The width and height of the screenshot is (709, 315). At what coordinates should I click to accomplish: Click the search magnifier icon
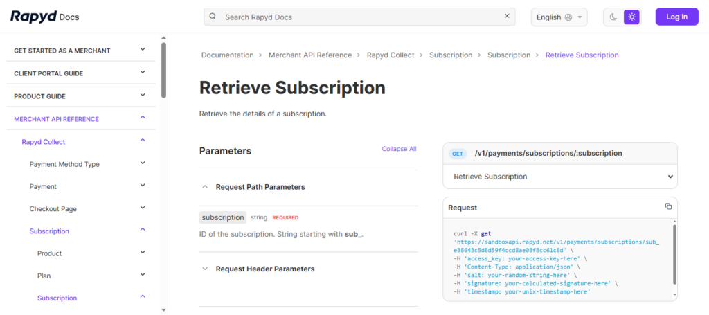[213, 17]
